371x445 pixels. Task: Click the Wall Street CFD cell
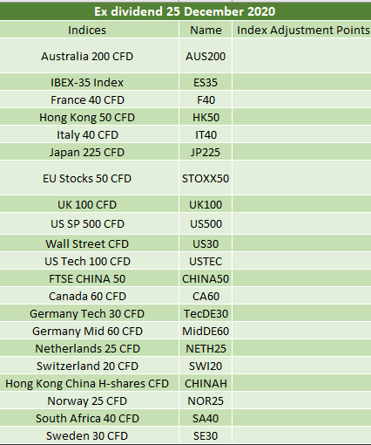point(89,243)
